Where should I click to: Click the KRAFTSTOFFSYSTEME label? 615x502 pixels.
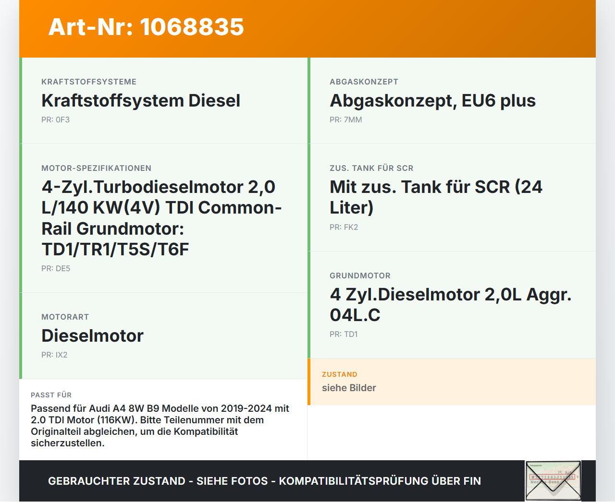pyautogui.click(x=89, y=82)
